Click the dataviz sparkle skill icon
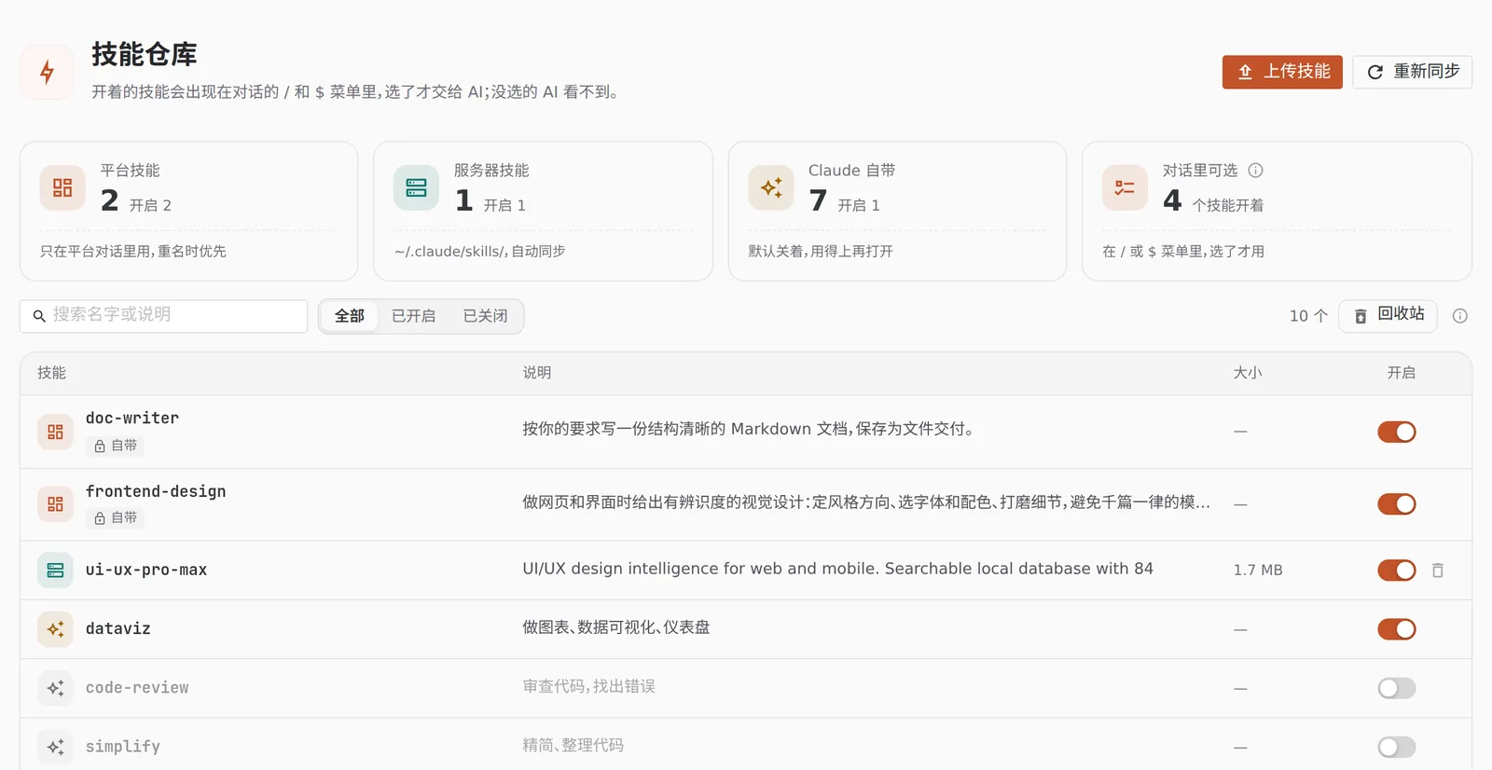The height and width of the screenshot is (770, 1492). pos(55,629)
